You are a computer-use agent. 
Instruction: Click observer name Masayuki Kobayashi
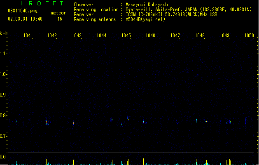click(x=148, y=5)
